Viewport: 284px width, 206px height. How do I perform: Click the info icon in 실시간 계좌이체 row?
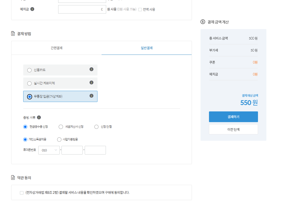point(91,83)
